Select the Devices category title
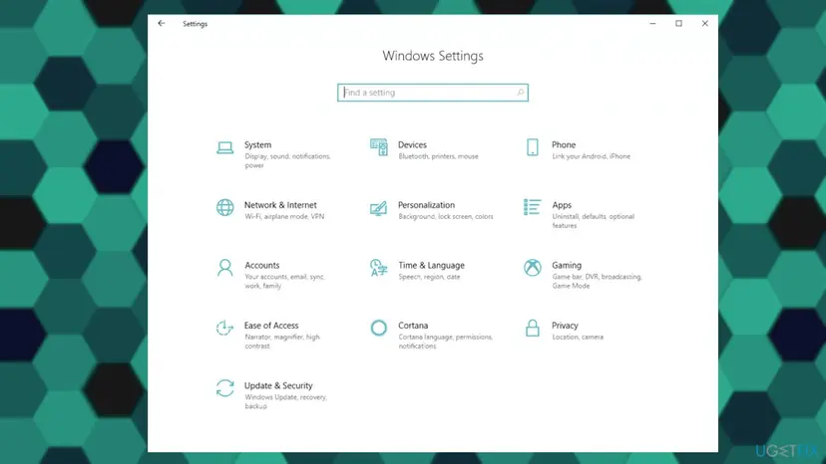 412,144
